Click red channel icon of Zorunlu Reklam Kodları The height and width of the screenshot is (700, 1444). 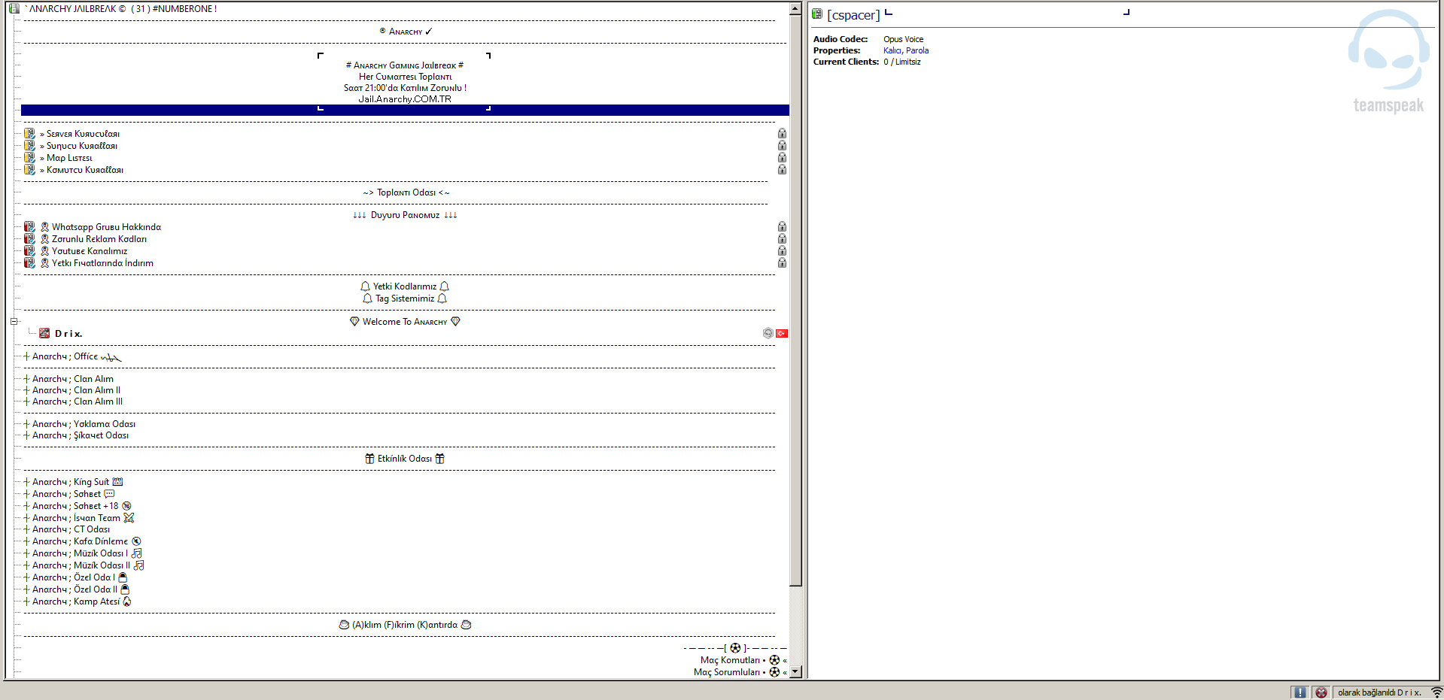[x=29, y=239]
